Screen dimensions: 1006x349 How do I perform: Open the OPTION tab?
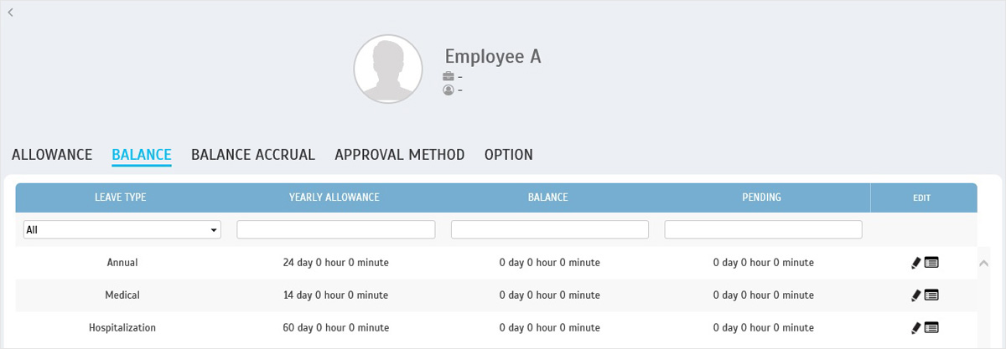click(x=509, y=155)
